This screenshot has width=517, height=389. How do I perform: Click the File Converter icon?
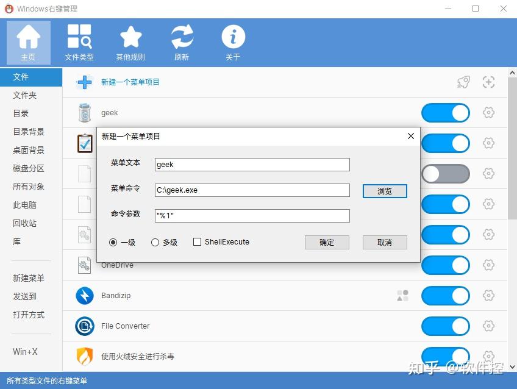84,326
